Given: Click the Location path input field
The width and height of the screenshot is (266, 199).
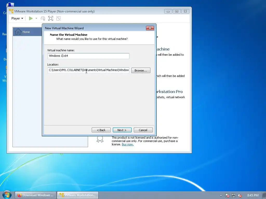Looking at the screenshot, I should click(88, 70).
